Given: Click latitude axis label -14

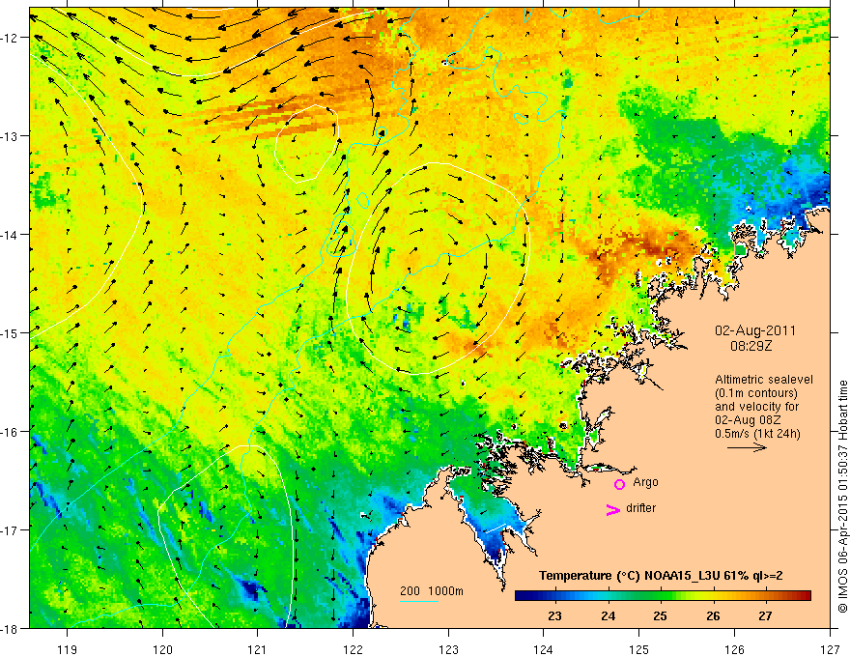Looking at the screenshot, I should pyautogui.click(x=10, y=234).
